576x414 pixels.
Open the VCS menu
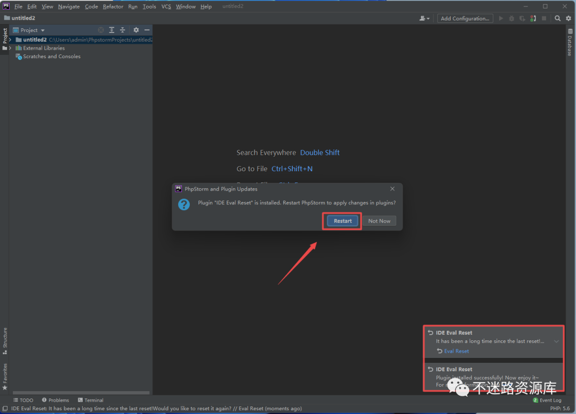166,6
